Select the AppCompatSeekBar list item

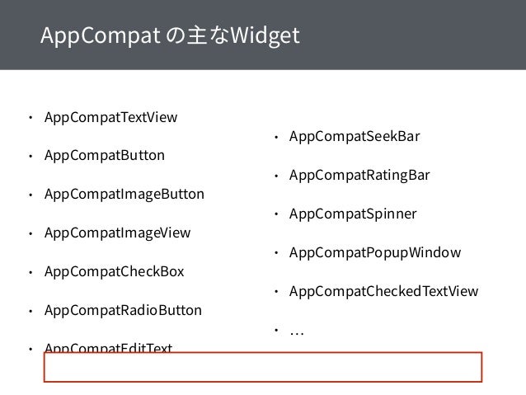click(x=355, y=137)
